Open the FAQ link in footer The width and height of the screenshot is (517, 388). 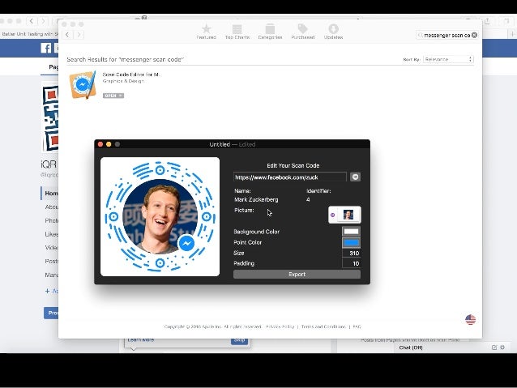pyautogui.click(x=357, y=326)
